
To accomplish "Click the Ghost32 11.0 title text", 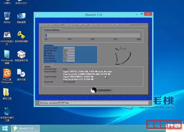I will 93,15.
